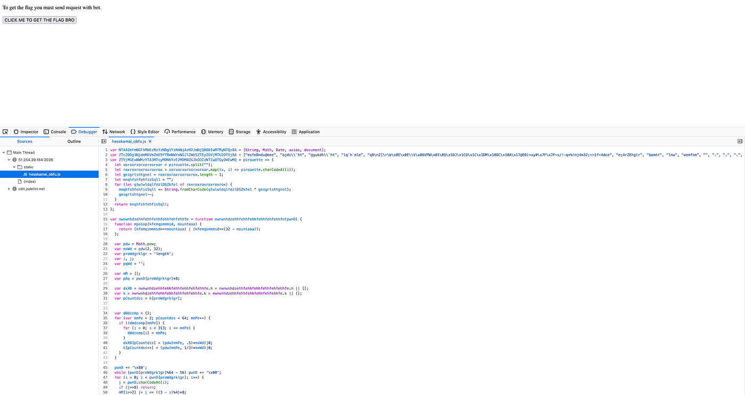Viewport: 745px width, 395px height.
Task: Click line number 15 in the gutter
Action: [x=106, y=219]
